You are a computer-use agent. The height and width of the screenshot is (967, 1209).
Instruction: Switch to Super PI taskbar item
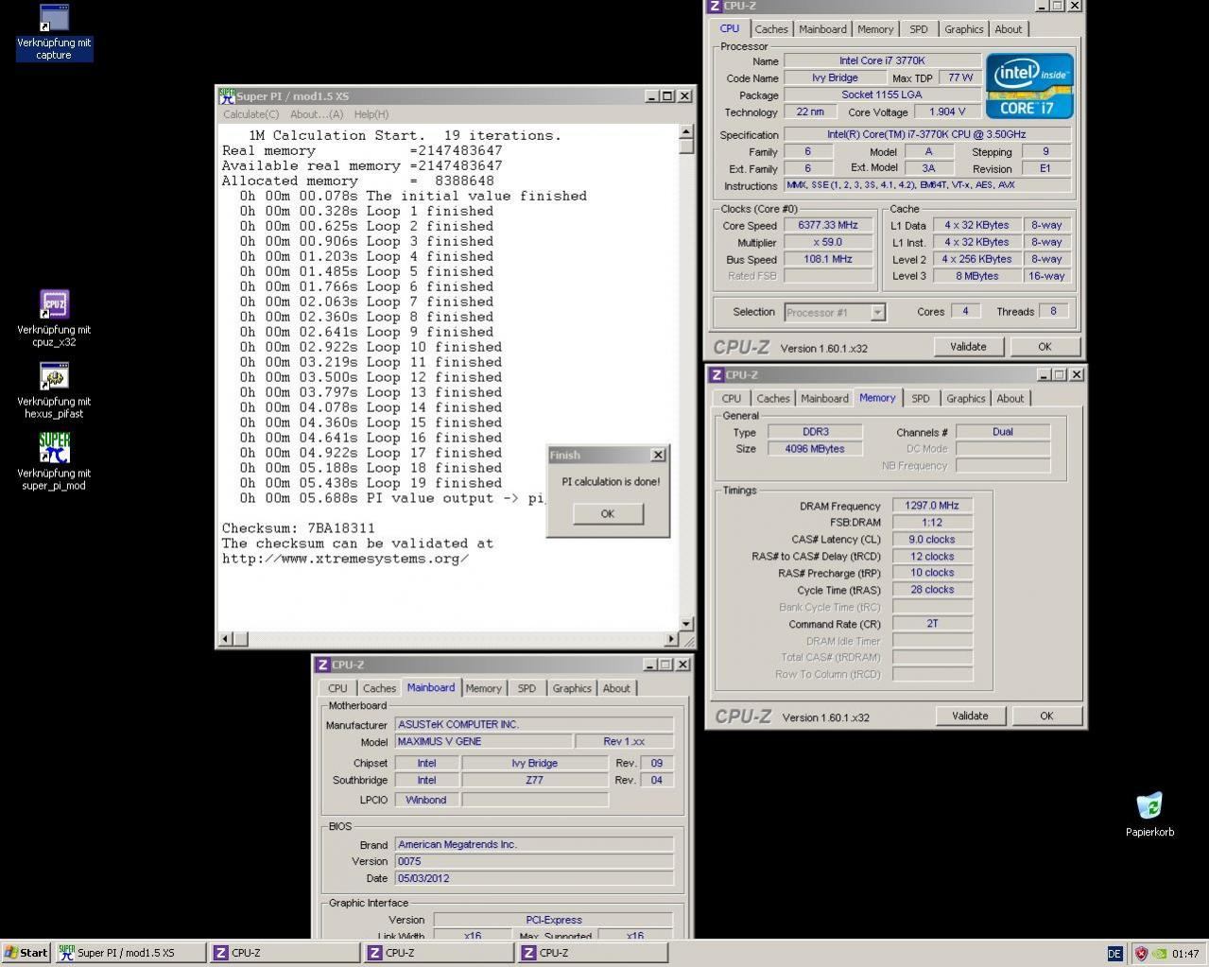(x=130, y=953)
